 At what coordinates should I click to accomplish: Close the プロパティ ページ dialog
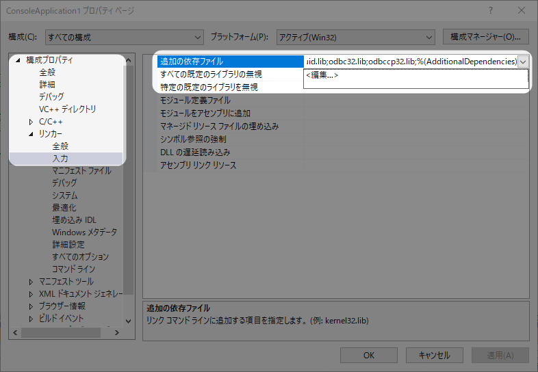coord(522,11)
